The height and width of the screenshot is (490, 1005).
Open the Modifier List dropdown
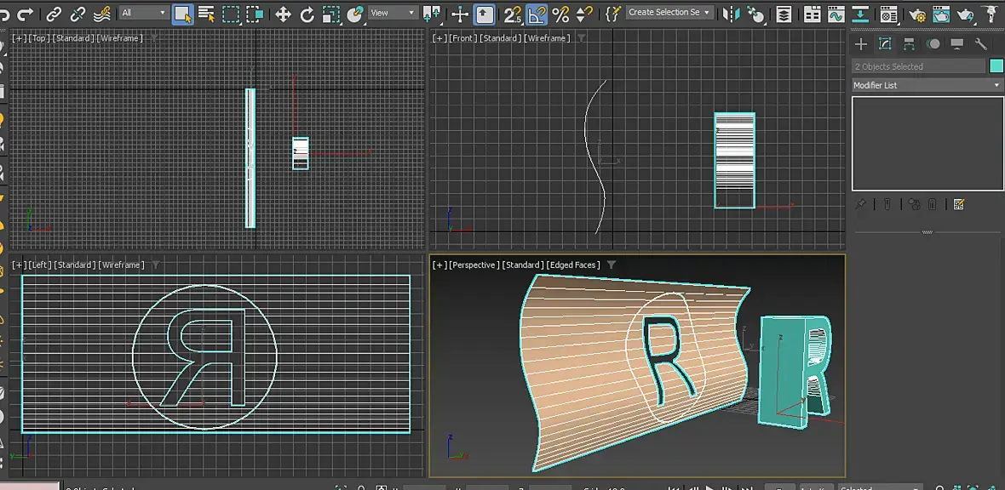click(927, 85)
